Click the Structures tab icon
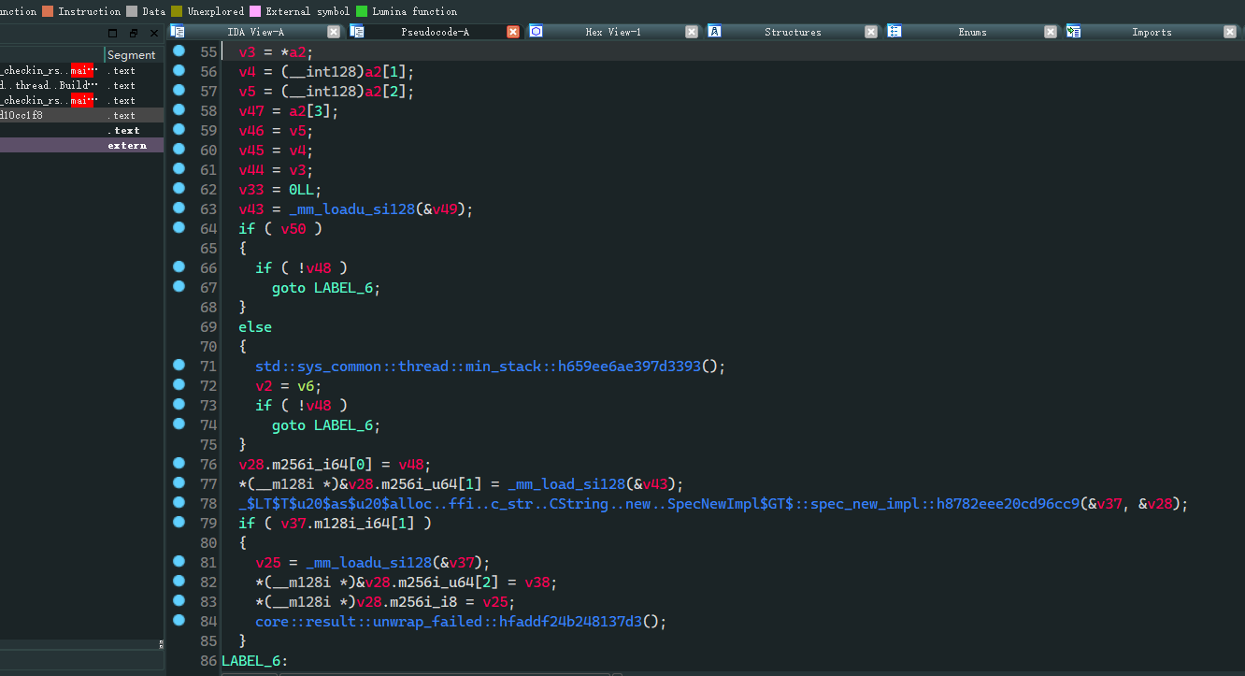Image resolution: width=1245 pixels, height=676 pixels. point(714,32)
